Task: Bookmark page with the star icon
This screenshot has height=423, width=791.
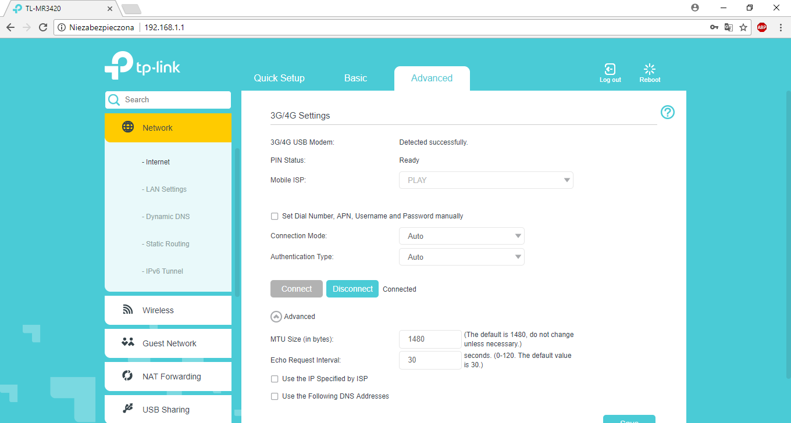Action: coord(743,27)
